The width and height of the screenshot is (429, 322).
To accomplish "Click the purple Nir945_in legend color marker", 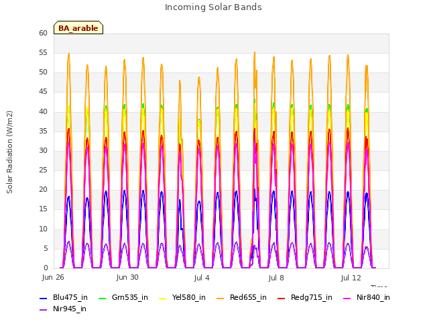I will click(x=43, y=310).
